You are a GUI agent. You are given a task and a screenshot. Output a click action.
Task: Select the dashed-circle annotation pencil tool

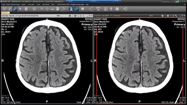[10, 9]
